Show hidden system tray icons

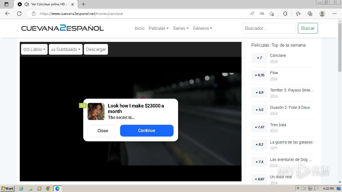(298, 189)
